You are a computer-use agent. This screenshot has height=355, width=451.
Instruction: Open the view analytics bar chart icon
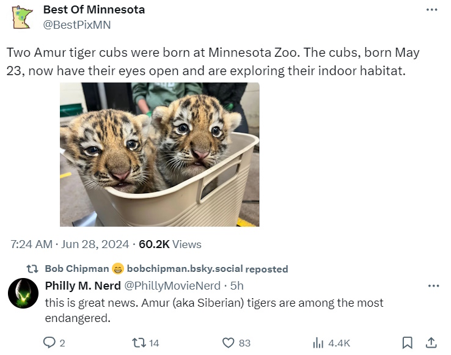coord(318,343)
